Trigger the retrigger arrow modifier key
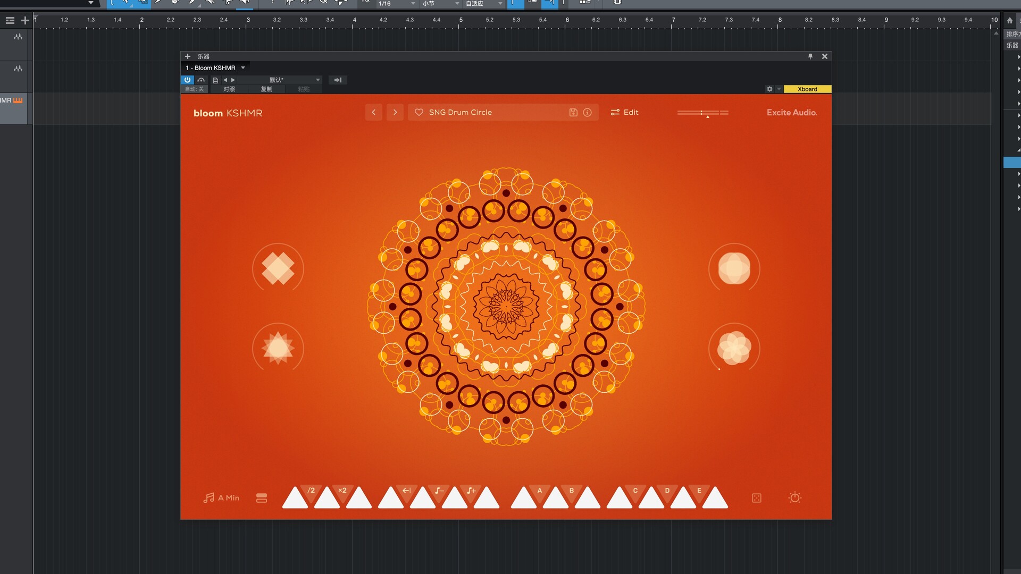This screenshot has height=574, width=1021. (x=407, y=491)
